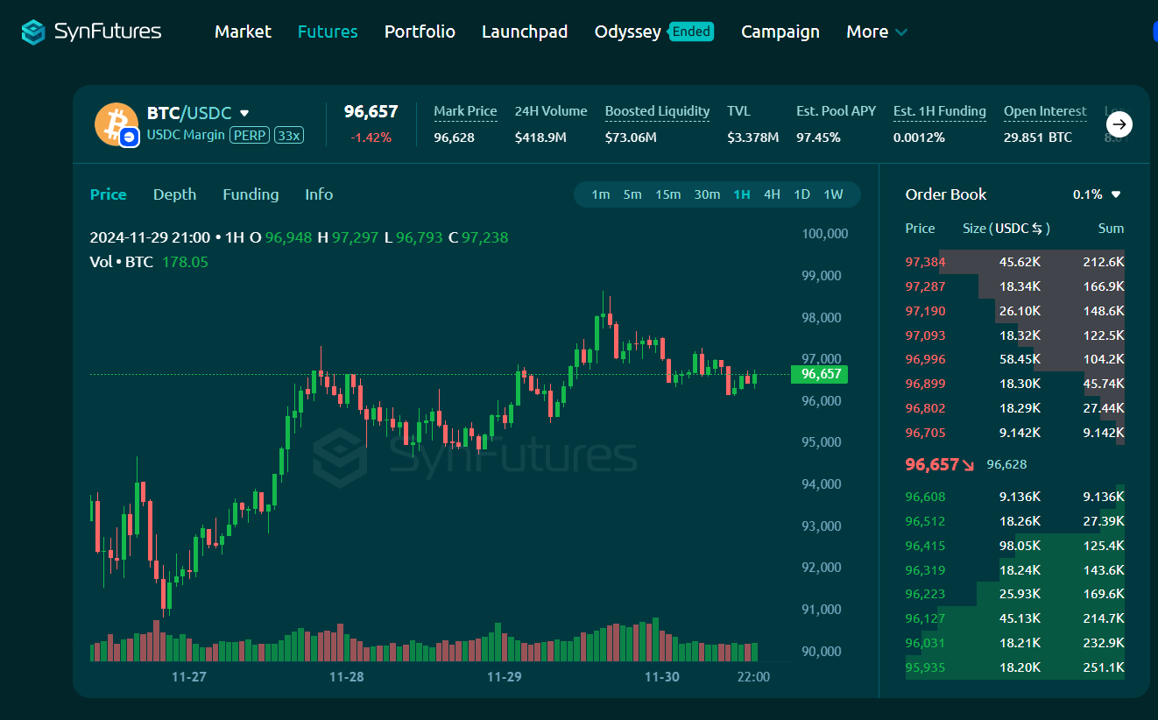
Task: Click the ask price 96,802
Action: pyautogui.click(x=925, y=408)
